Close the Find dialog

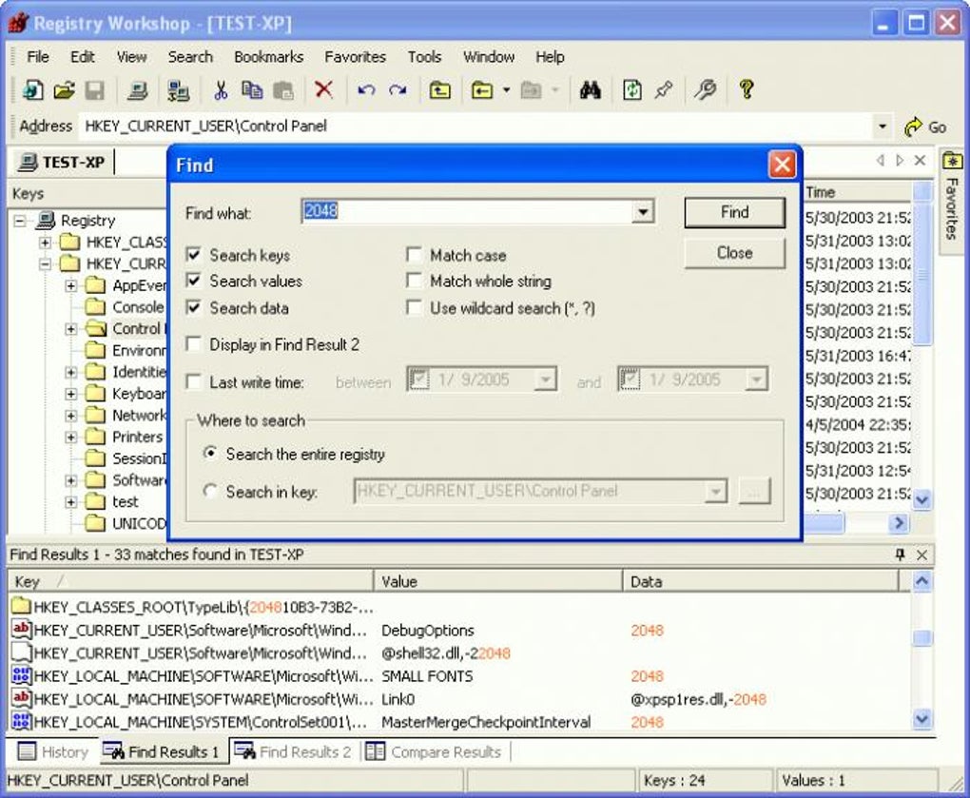[782, 165]
